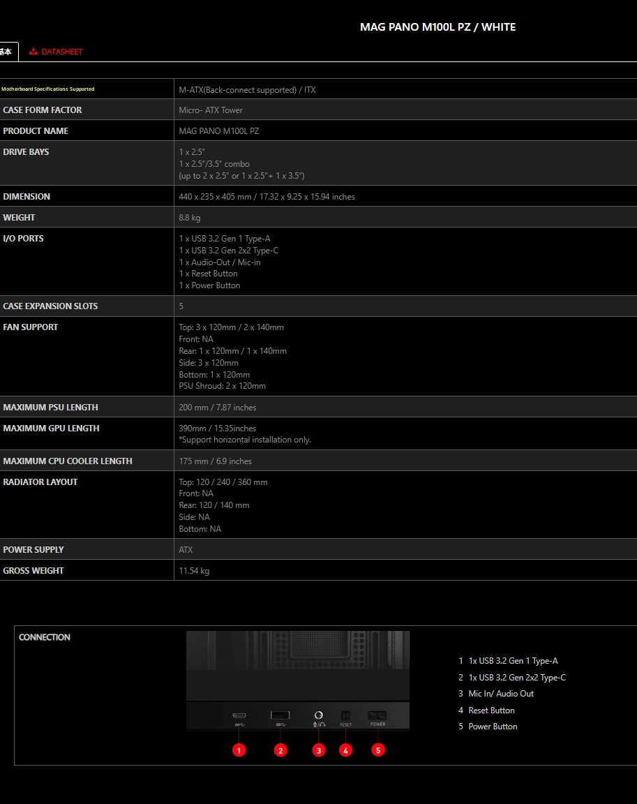The height and width of the screenshot is (804, 637).
Task: Click the headphone/mic jack in the connection photo
Action: tap(318, 715)
